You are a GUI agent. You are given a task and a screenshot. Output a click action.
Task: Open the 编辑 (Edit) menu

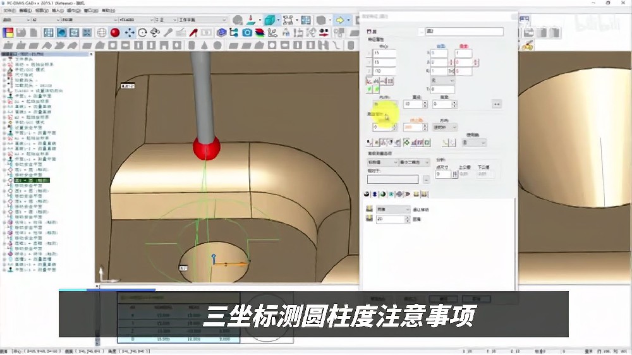pyautogui.click(x=26, y=11)
